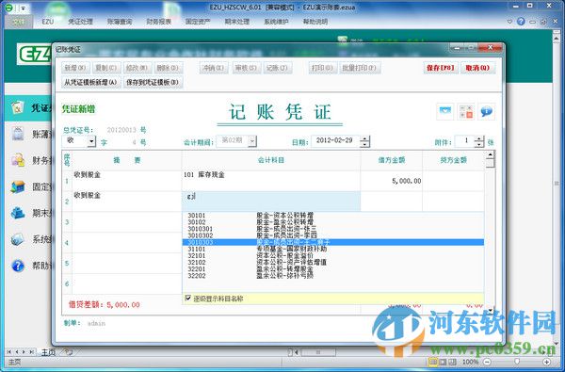Click the normal view icon in the status bar
Viewport: 565px width, 372px height.
click(x=433, y=362)
